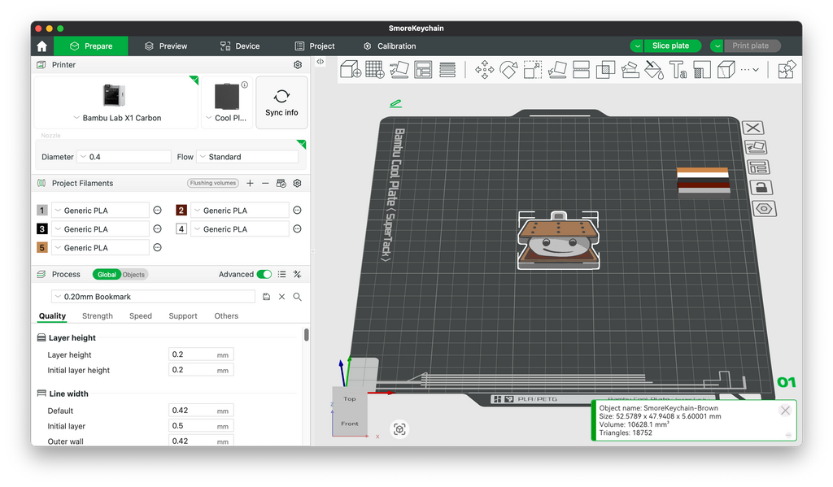This screenshot has height=487, width=833.
Task: Open the Support settings tab
Action: (183, 316)
